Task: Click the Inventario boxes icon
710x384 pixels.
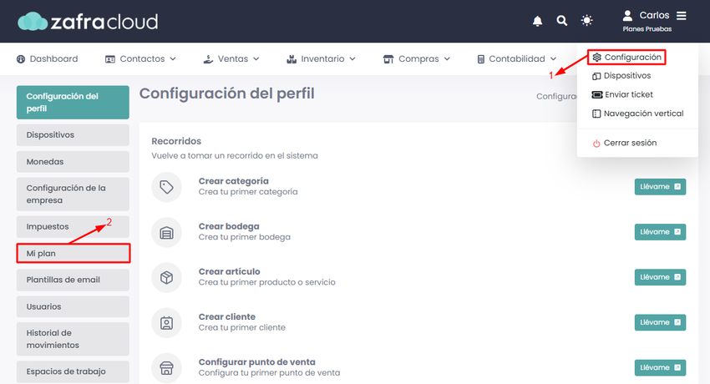Action: pos(292,58)
